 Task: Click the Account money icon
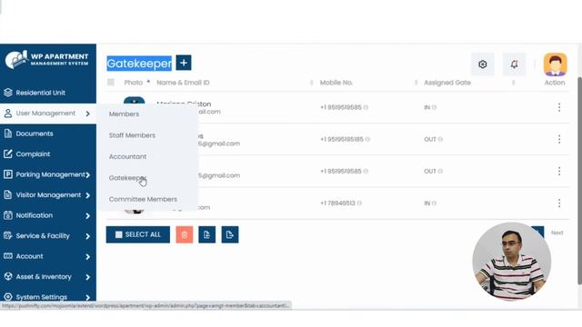8,256
